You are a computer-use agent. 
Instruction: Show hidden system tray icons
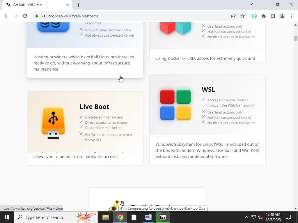point(246,217)
